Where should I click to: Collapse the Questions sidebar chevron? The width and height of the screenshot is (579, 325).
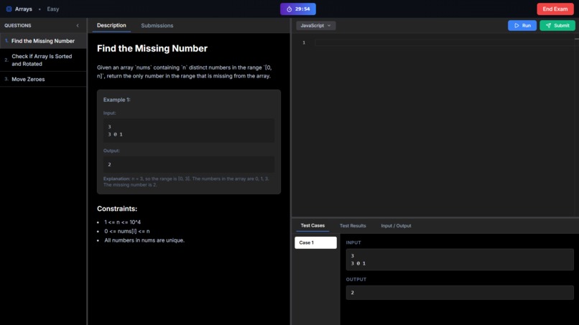click(x=78, y=25)
